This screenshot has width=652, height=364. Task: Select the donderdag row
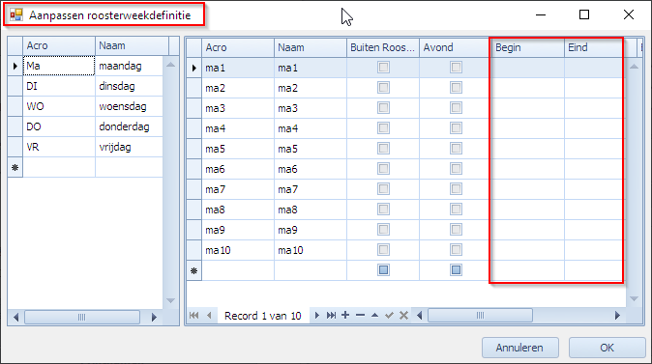click(85, 127)
